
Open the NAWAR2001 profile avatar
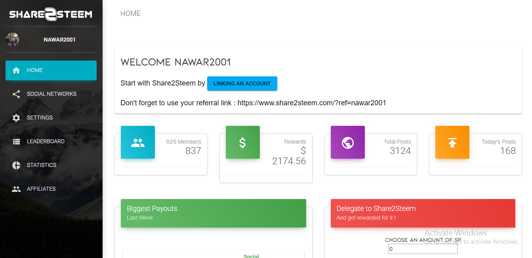12,40
